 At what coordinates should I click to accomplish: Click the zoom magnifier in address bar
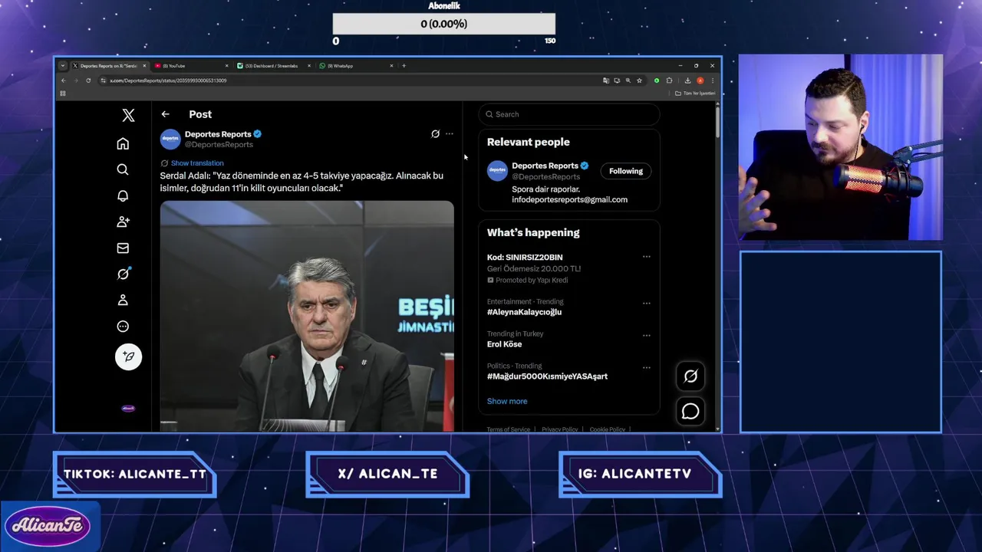tap(628, 80)
